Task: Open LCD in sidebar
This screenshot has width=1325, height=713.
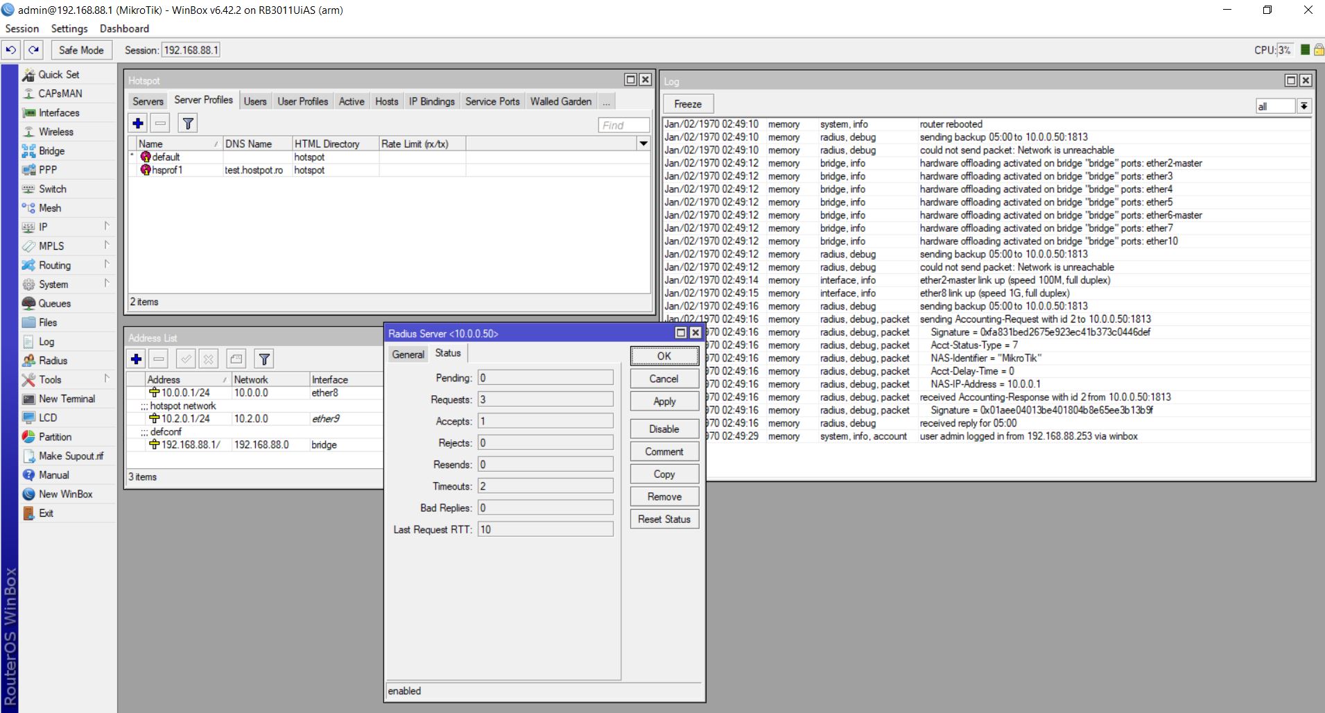Action: click(48, 418)
